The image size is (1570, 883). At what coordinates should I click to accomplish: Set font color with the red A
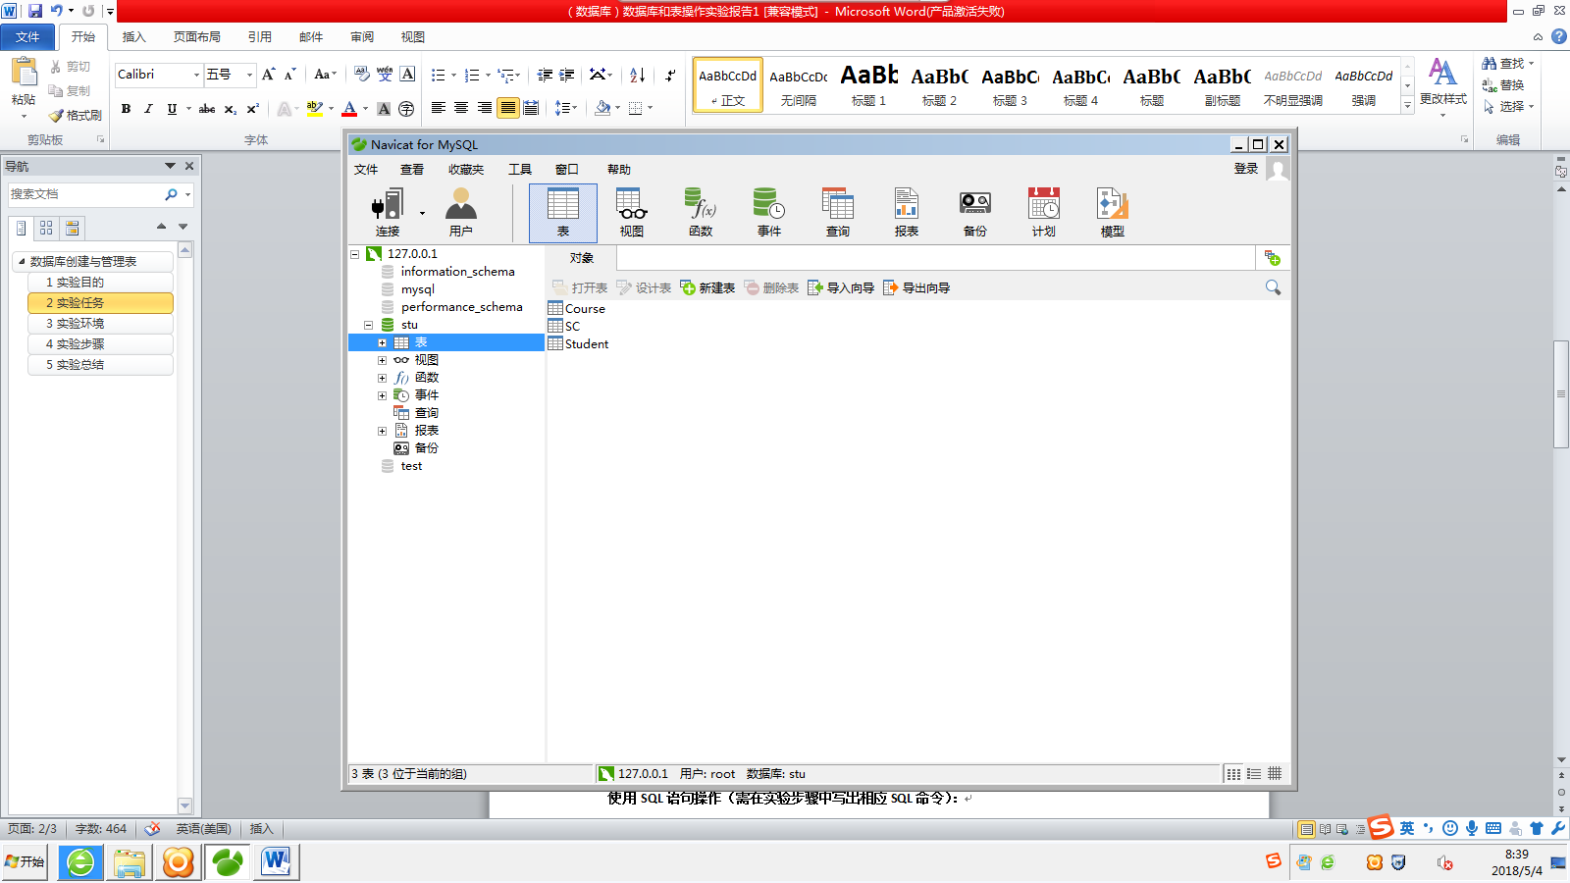(349, 109)
